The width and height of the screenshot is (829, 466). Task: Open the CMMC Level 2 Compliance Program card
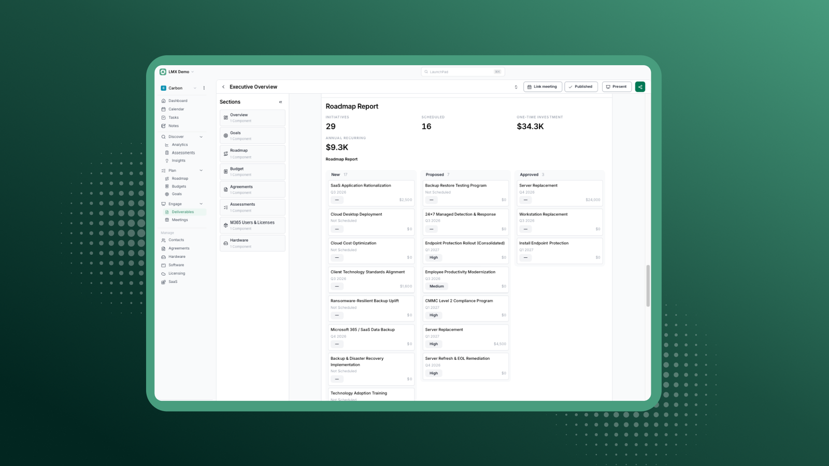pos(465,308)
